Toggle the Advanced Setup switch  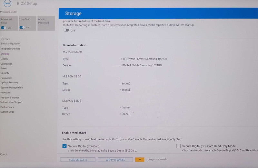coord(4,28)
